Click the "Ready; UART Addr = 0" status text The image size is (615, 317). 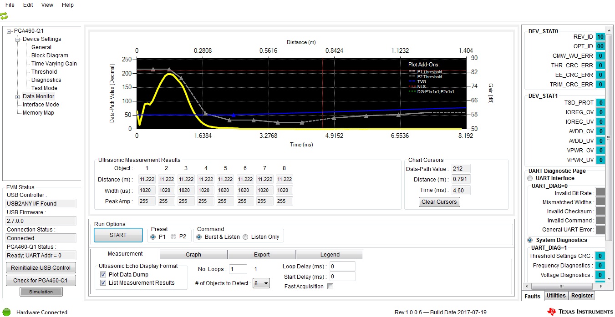coord(41,255)
